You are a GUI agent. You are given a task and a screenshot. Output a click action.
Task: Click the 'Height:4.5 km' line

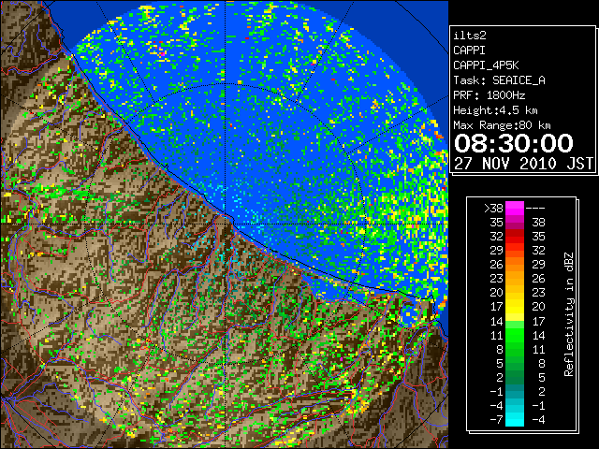tap(495, 110)
